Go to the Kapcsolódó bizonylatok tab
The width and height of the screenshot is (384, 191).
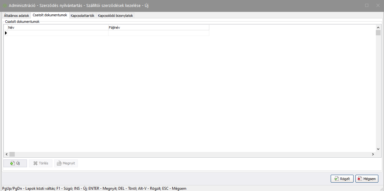[x=115, y=16]
